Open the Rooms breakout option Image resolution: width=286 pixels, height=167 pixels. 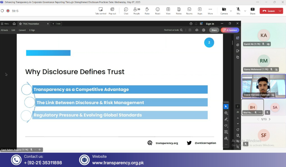tap(189, 11)
